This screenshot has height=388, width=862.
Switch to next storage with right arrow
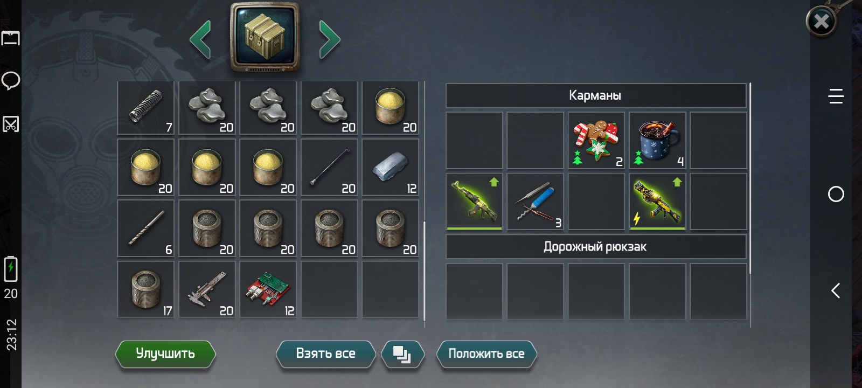pos(329,39)
